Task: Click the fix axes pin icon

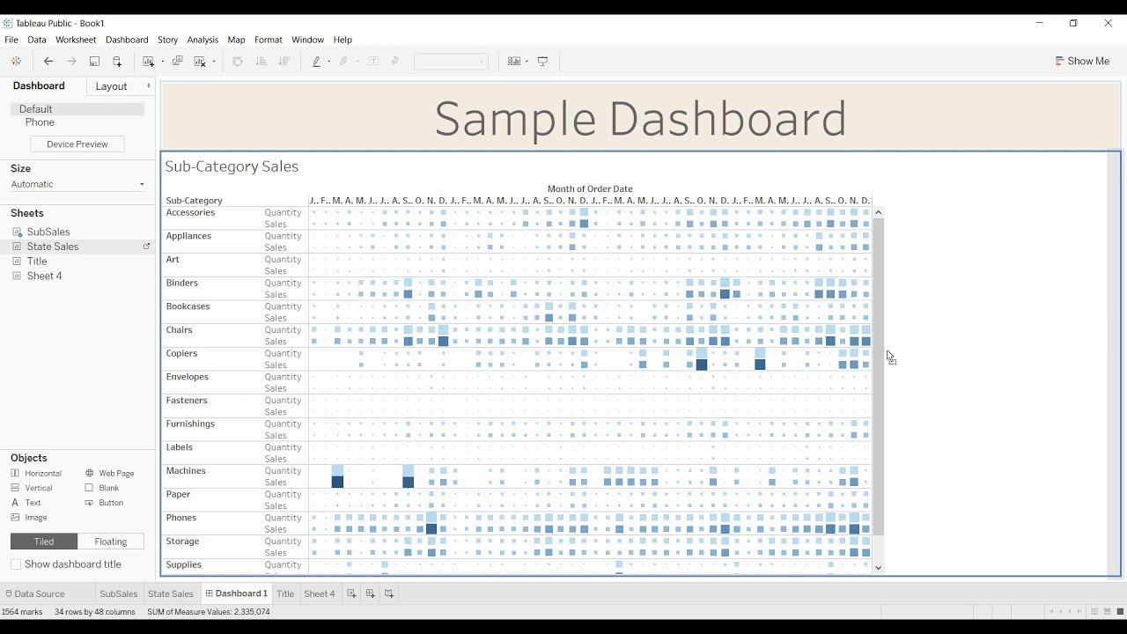Action: point(395,61)
